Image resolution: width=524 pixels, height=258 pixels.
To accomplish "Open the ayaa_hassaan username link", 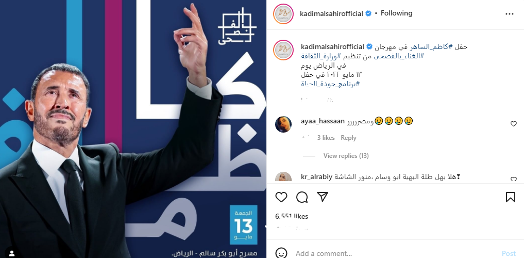I will (323, 121).
